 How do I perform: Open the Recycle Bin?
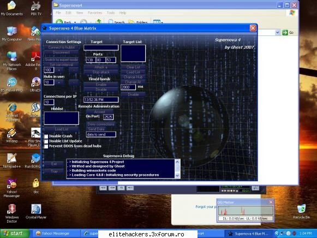[301, 211]
